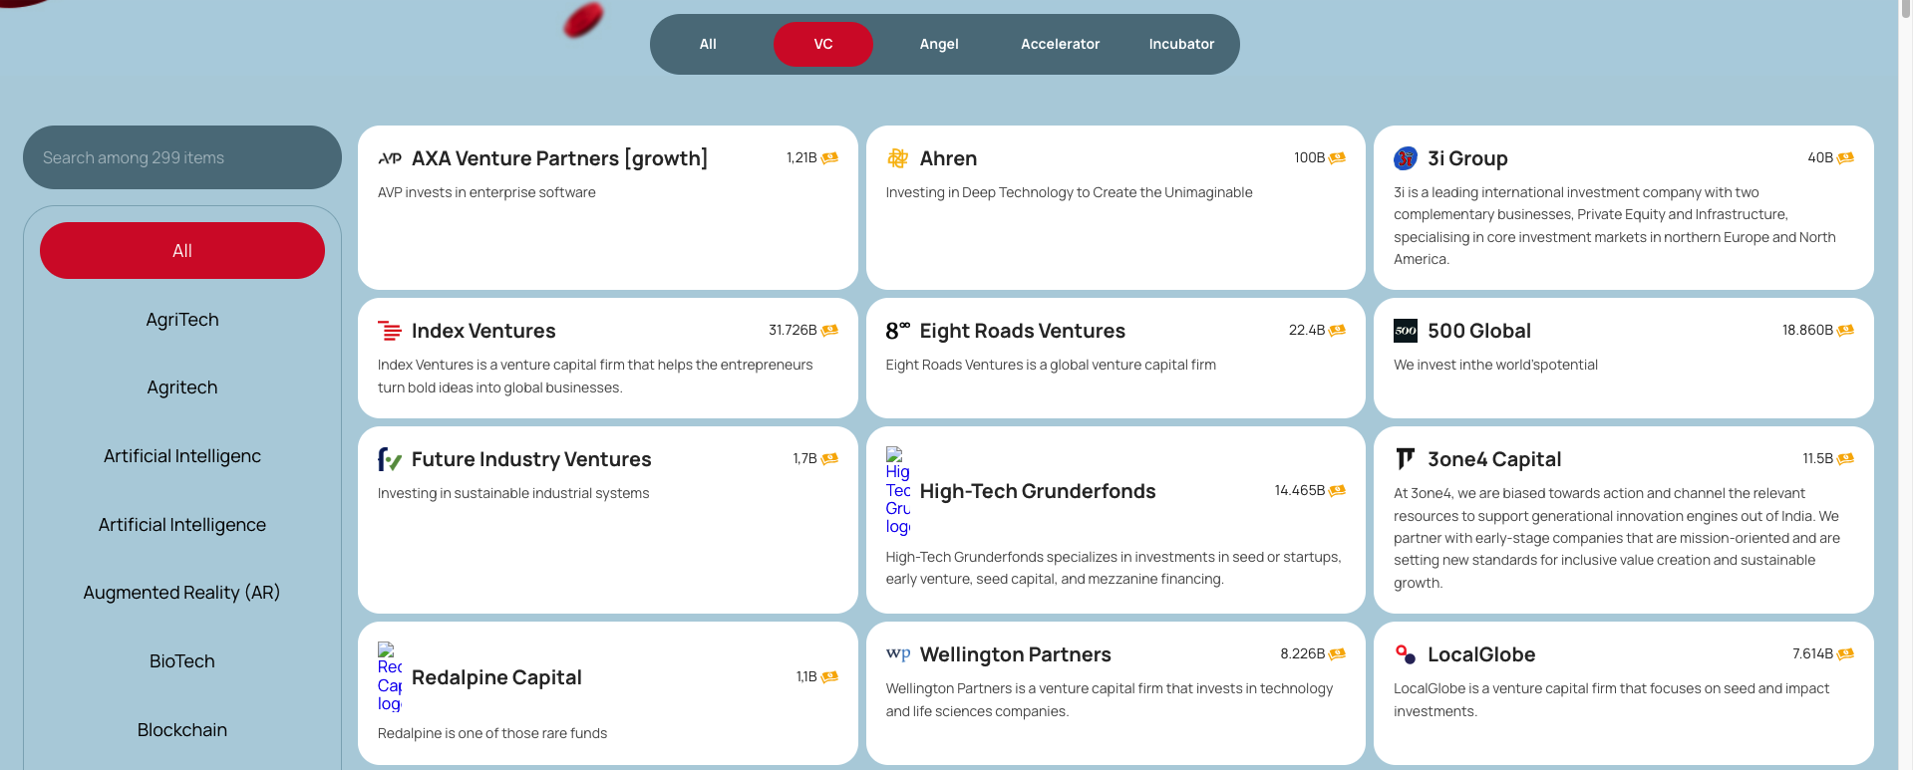Click the Eight Roads Ventures logo
This screenshot has height=770, width=1913.
tap(898, 331)
